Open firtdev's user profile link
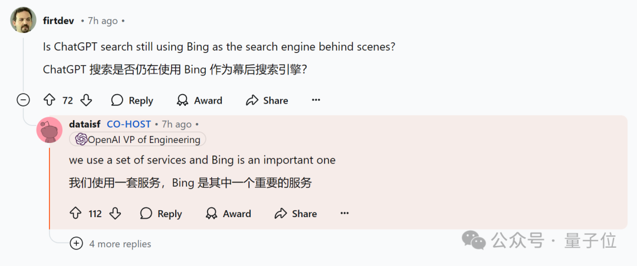637x266 pixels. click(x=58, y=21)
